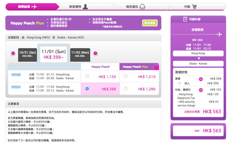Click the HKG security service charge line
This screenshot has height=142, width=232.
point(186,104)
